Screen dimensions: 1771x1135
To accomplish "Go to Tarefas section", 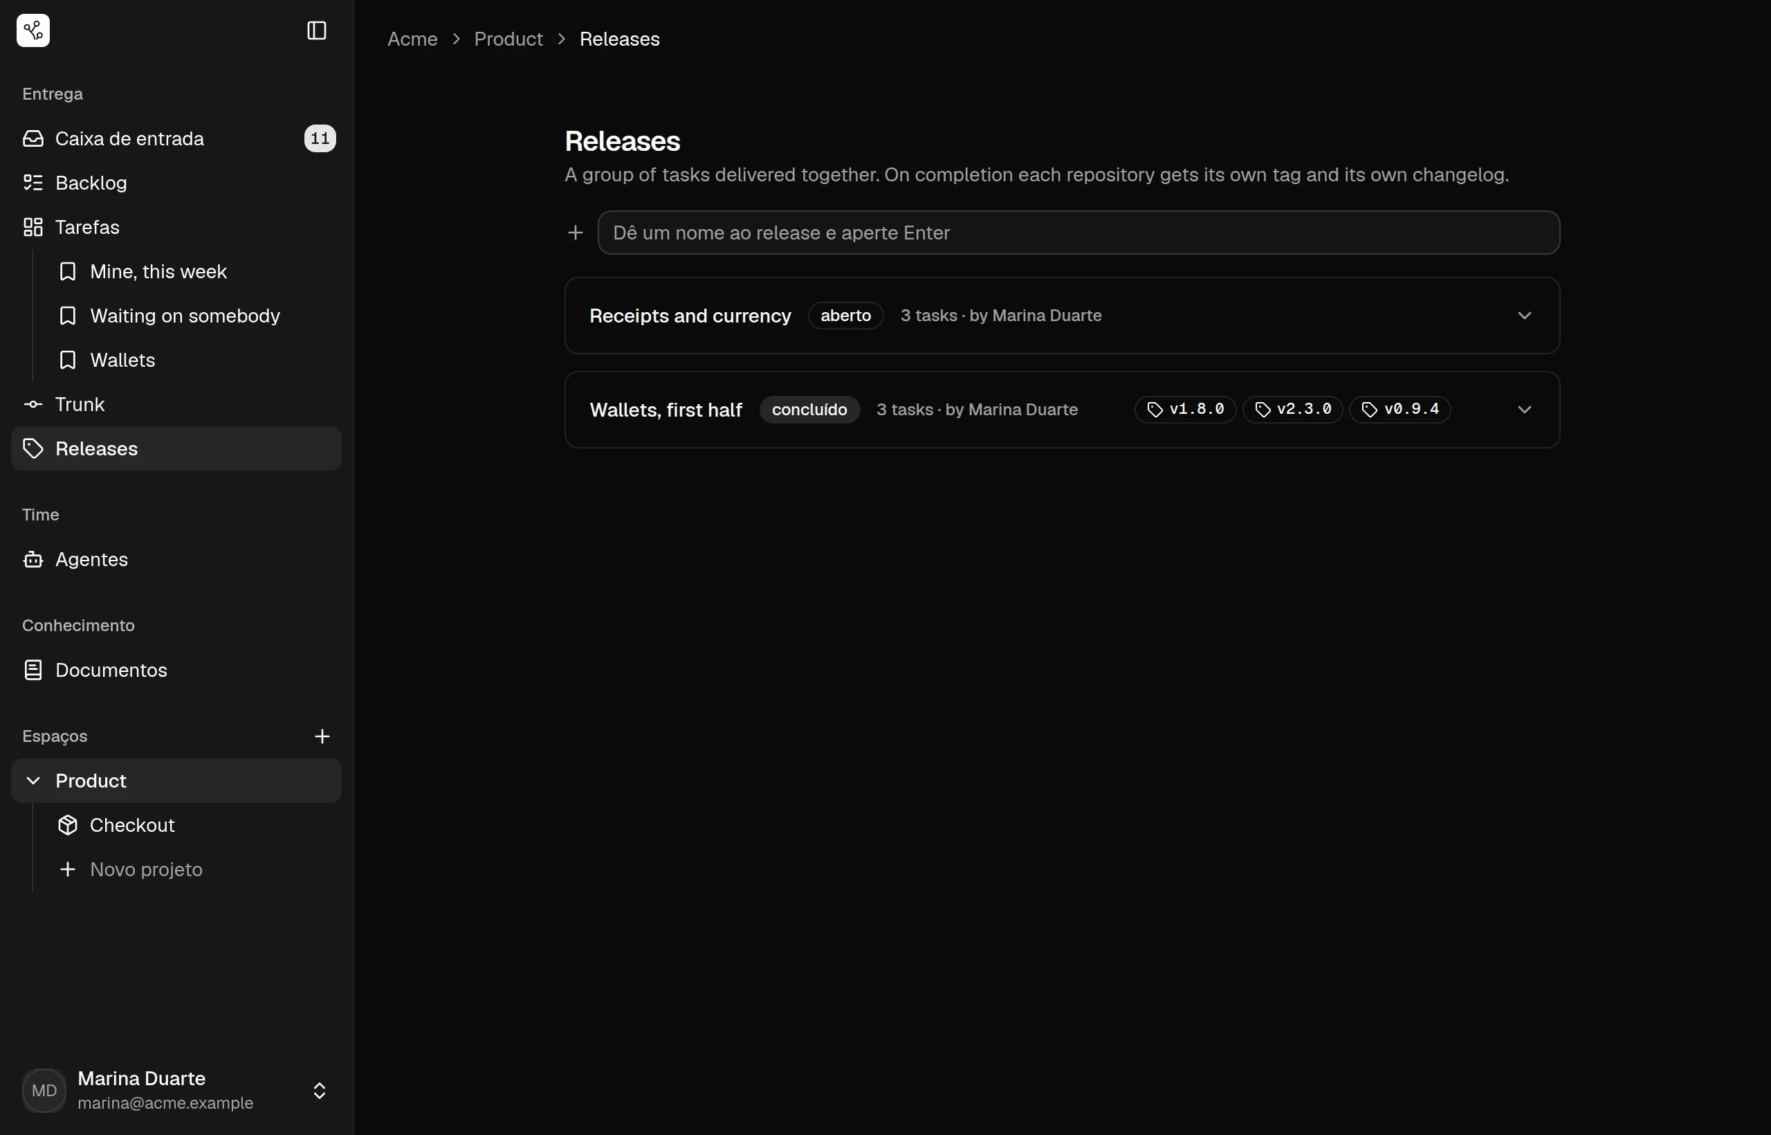I will point(176,227).
